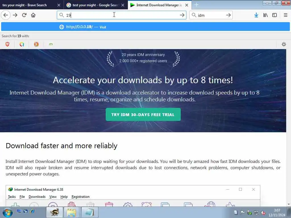Click Tasks menu in IDM 6.38 screenshot
The height and width of the screenshot is (218, 291).
[12, 196]
